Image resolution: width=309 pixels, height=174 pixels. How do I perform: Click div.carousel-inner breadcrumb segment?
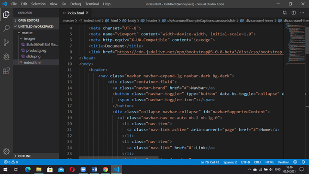(259, 21)
